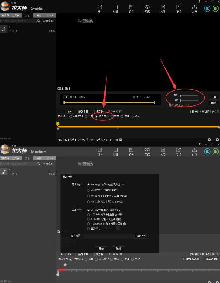Click Publish share icon in export-dialog window
220x283 pixels.
point(194,150)
